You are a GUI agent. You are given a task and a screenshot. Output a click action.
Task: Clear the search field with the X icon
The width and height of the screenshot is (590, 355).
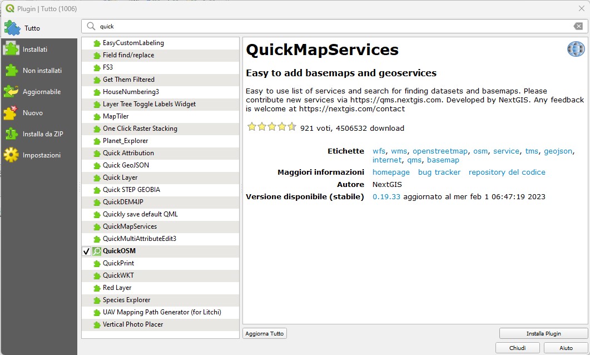(578, 26)
